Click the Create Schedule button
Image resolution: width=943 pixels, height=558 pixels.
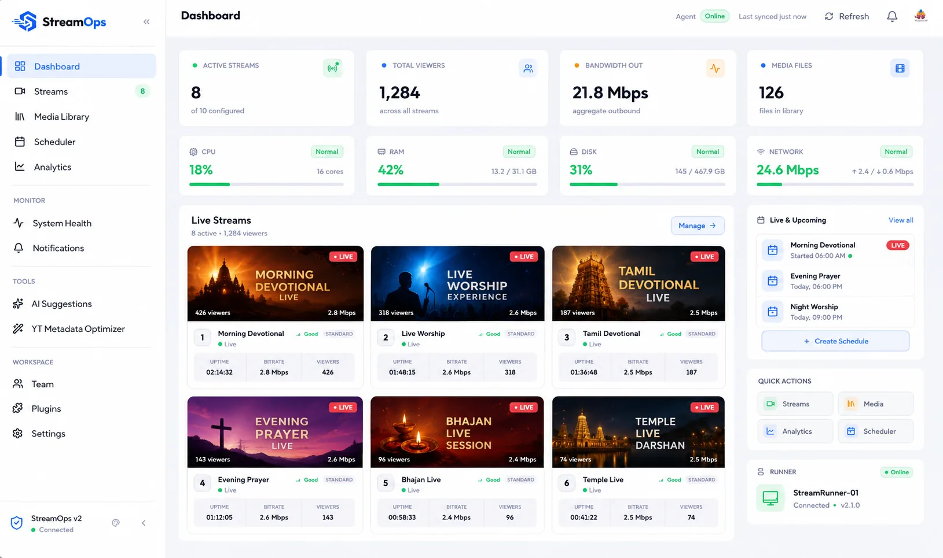click(835, 341)
